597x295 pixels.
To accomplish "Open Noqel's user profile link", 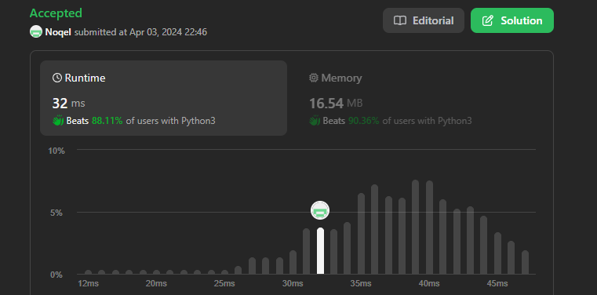I will (x=58, y=32).
